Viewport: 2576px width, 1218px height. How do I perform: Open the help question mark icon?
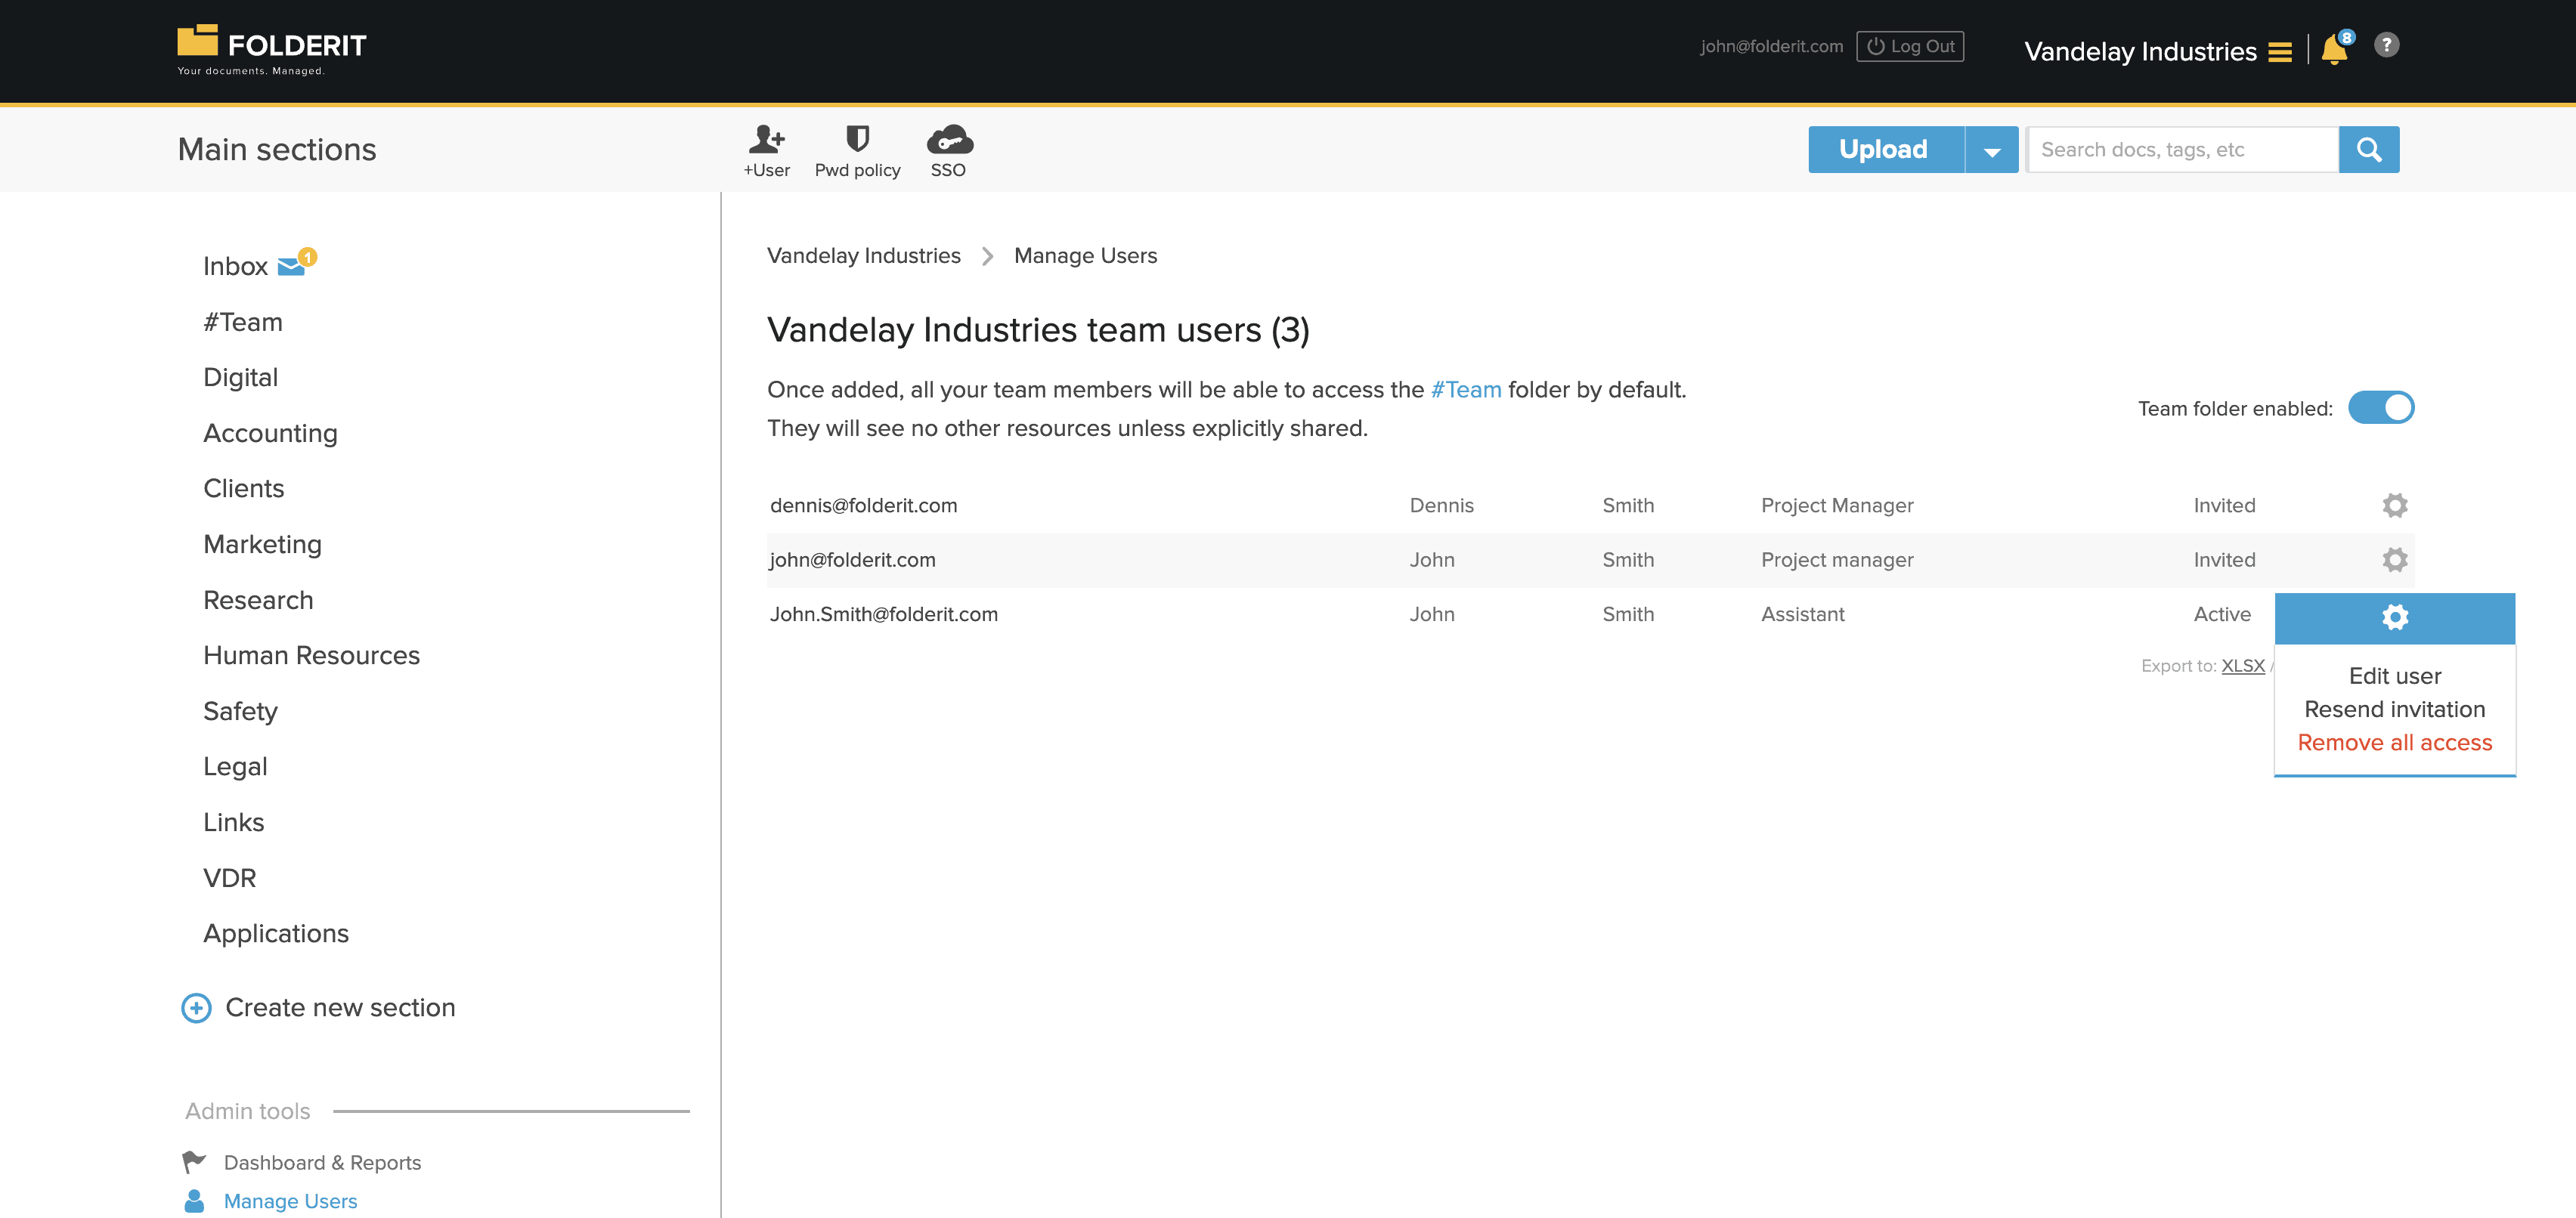(x=2386, y=45)
